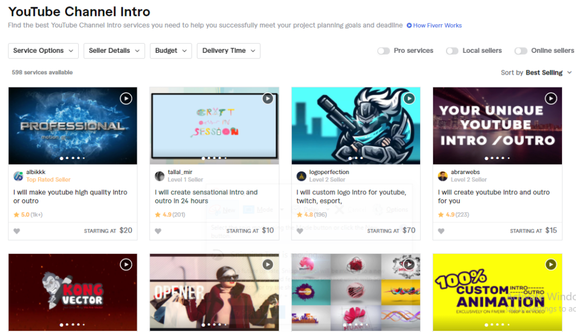576x332 pixels.
Task: Favorite abrarwebs's $15 gig with heart icon
Action: (441, 231)
